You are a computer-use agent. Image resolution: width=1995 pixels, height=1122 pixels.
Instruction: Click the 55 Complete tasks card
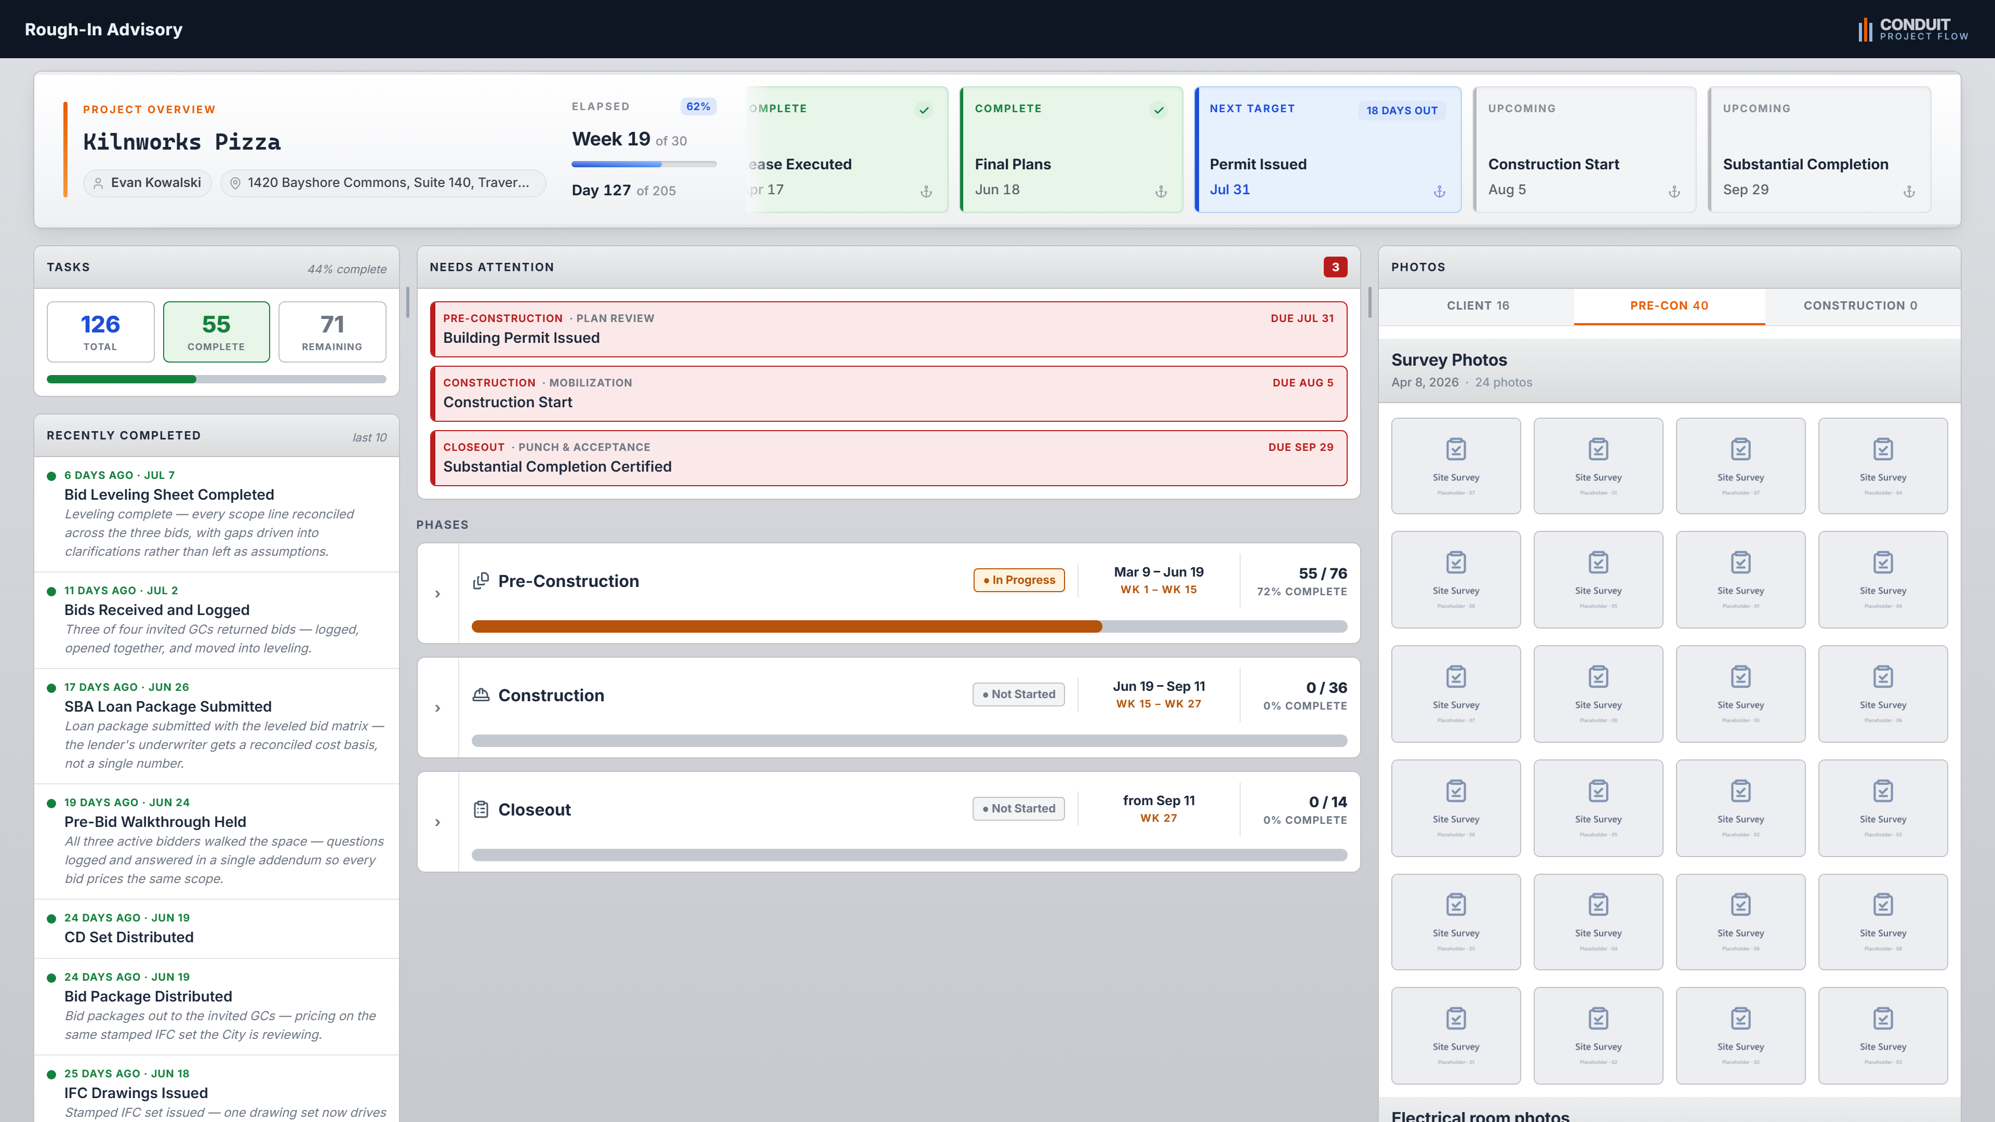coord(216,331)
